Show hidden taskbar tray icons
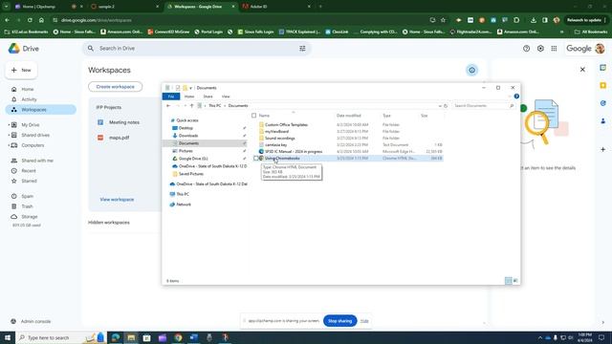 (x=540, y=337)
